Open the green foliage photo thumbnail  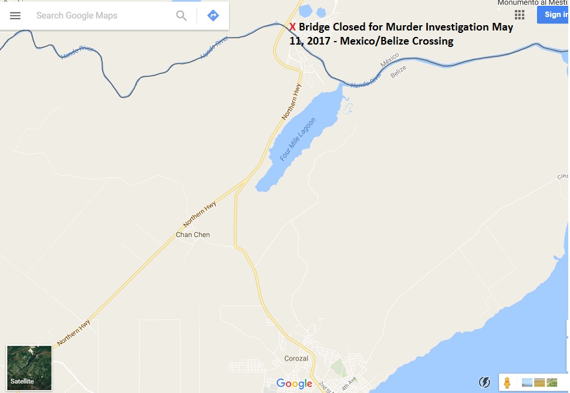pos(552,382)
